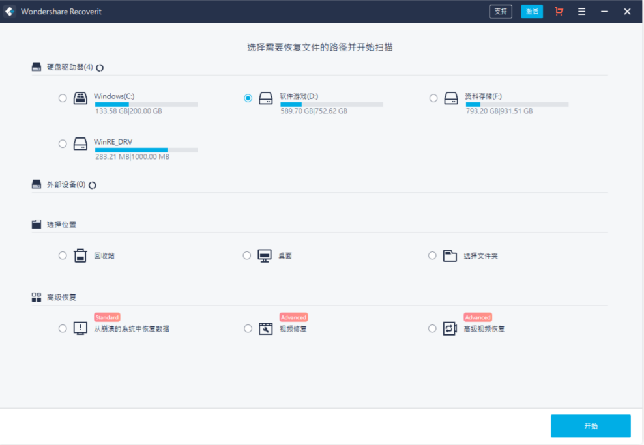Click the crashed system recovery icon
The height and width of the screenshot is (445, 644).
[x=80, y=328]
